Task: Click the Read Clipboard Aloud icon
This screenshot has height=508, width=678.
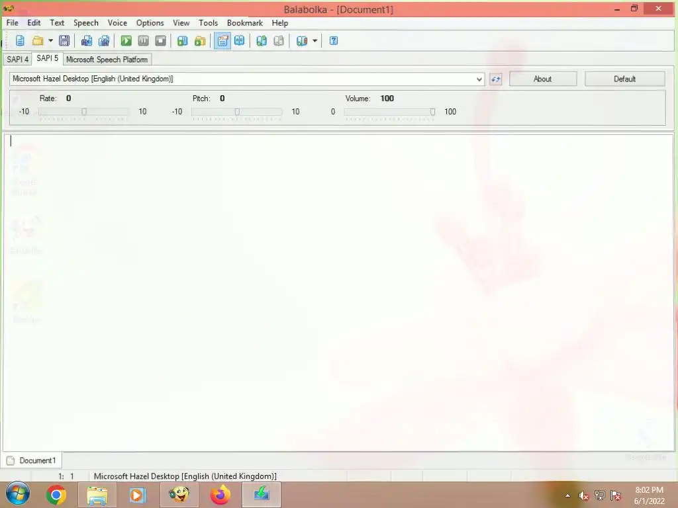Action: click(x=183, y=41)
